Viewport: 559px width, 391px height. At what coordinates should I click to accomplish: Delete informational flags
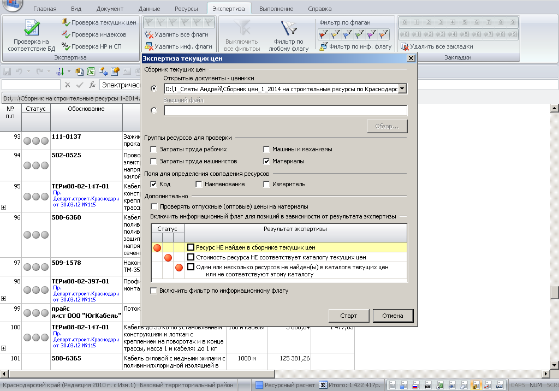point(179,46)
